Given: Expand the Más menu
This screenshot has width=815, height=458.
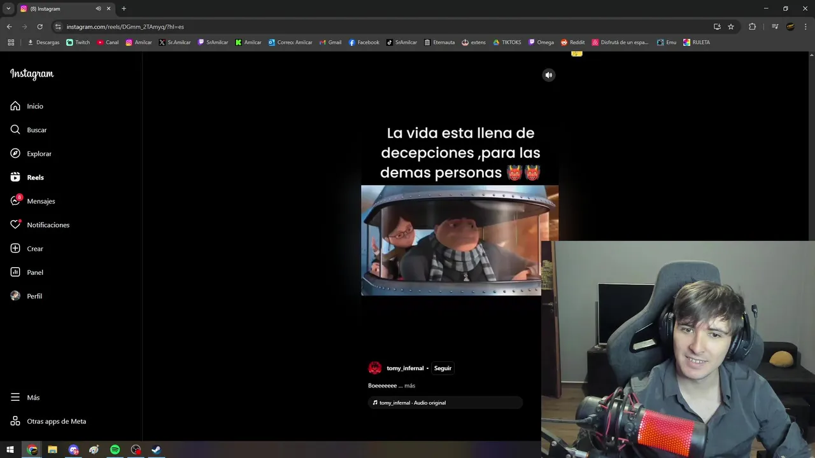Looking at the screenshot, I should (25, 398).
